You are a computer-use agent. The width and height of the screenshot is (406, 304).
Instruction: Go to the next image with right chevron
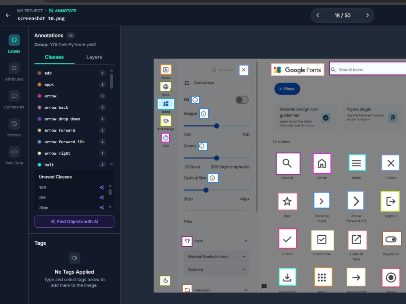[x=367, y=15]
